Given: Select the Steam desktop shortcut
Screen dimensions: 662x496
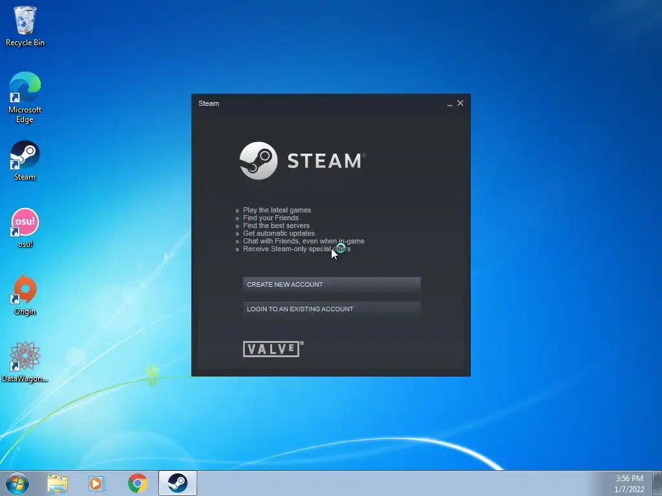Looking at the screenshot, I should coord(25,161).
